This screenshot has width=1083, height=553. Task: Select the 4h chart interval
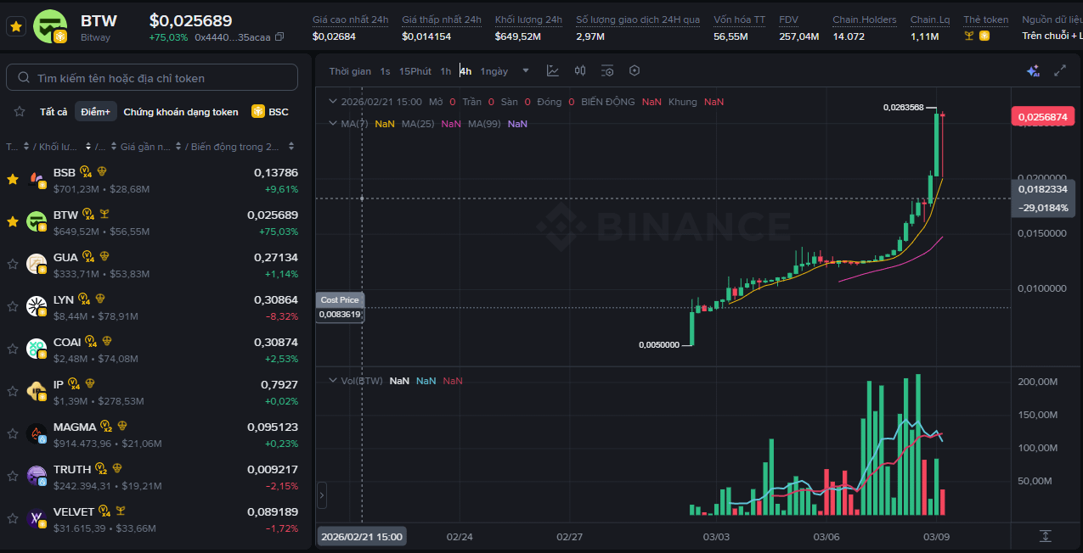click(x=465, y=71)
